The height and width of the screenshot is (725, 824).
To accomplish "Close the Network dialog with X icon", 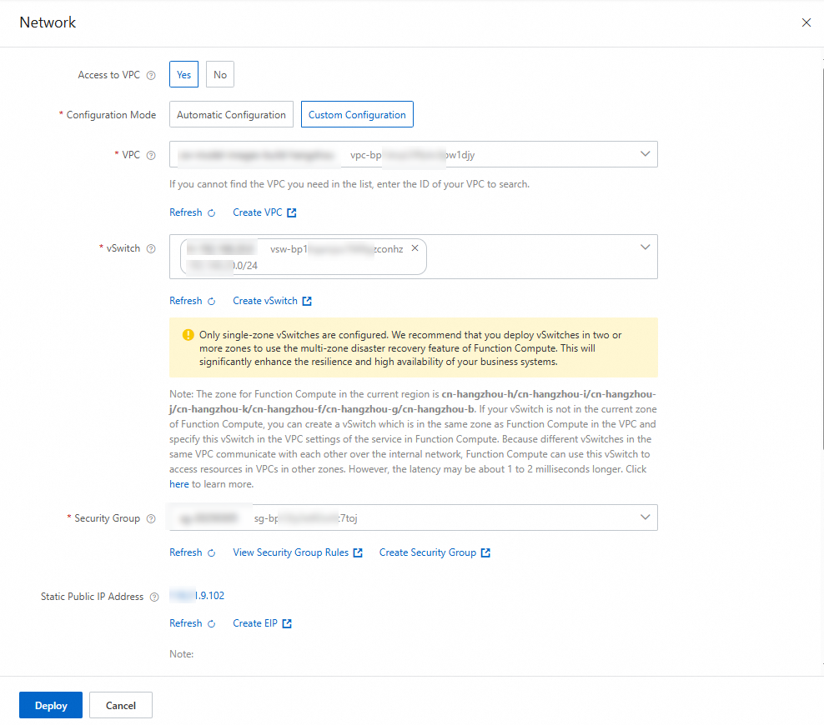I will pos(806,22).
